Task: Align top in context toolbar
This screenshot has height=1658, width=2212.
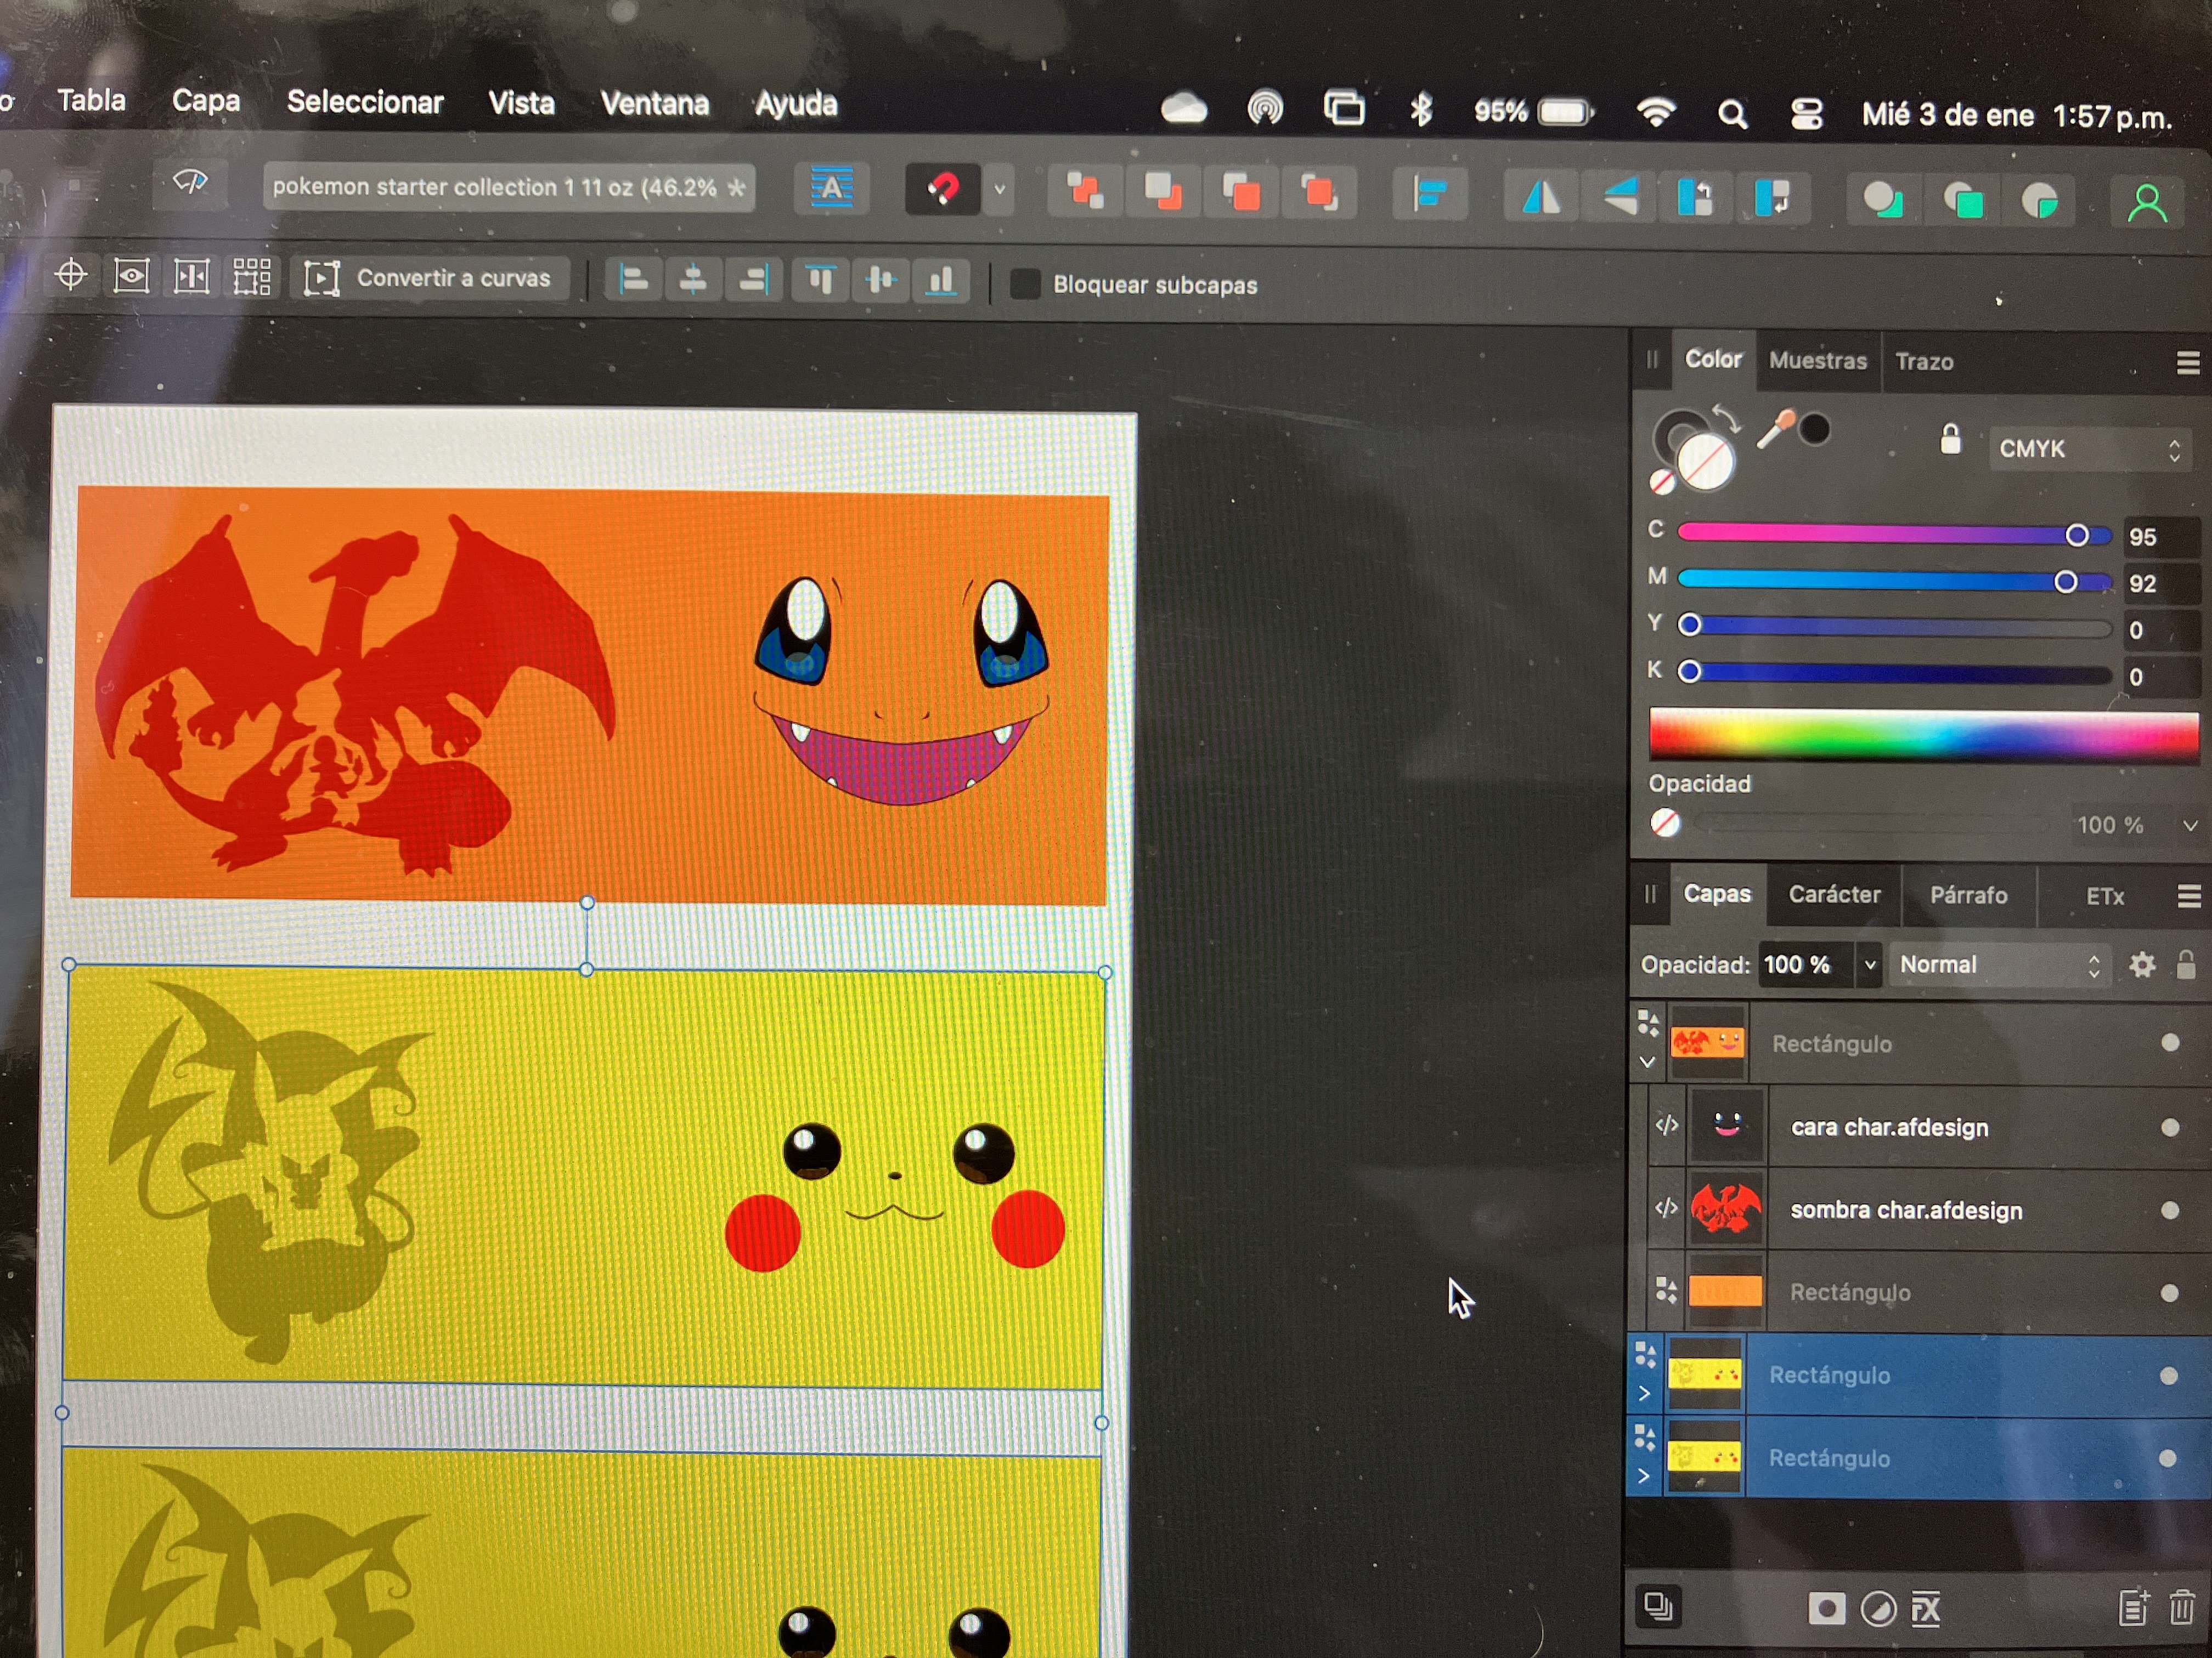Action: pyautogui.click(x=820, y=281)
